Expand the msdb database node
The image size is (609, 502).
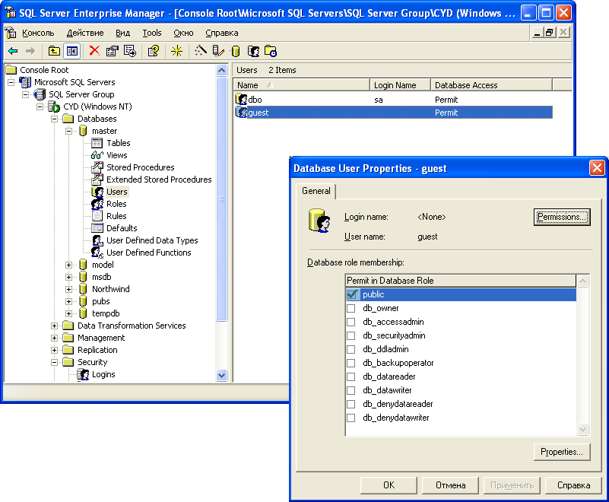point(68,277)
